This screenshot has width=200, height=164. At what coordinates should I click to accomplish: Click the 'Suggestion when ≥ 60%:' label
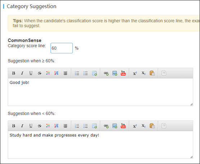pyautogui.click(x=32, y=61)
